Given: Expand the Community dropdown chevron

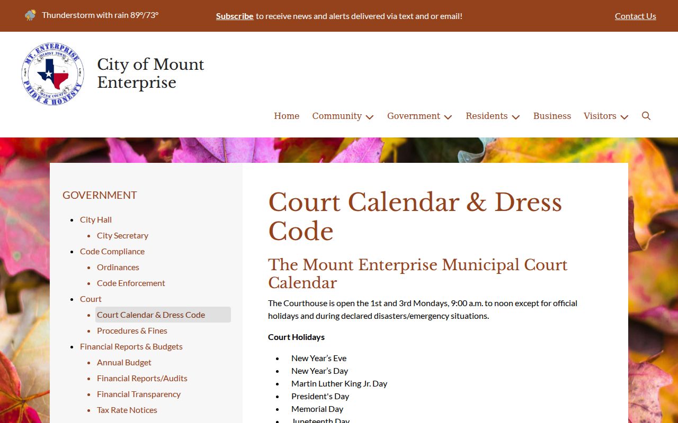Looking at the screenshot, I should [370, 117].
